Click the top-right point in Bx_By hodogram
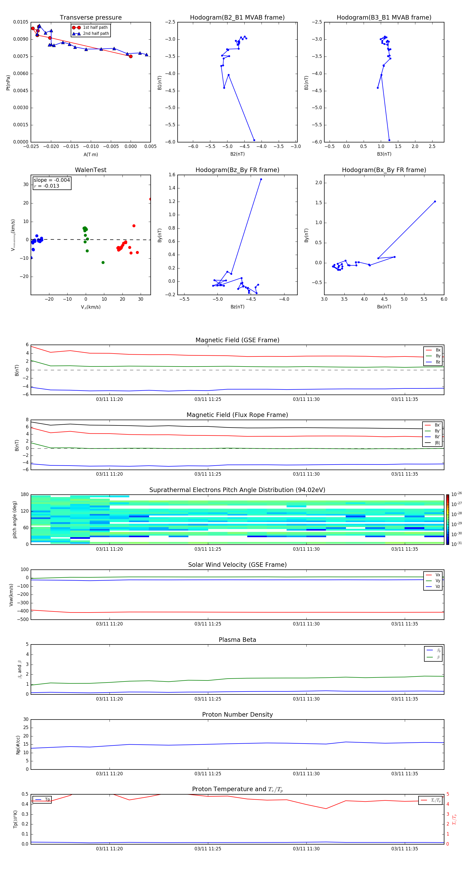This screenshot has width=475, height=872. [435, 201]
